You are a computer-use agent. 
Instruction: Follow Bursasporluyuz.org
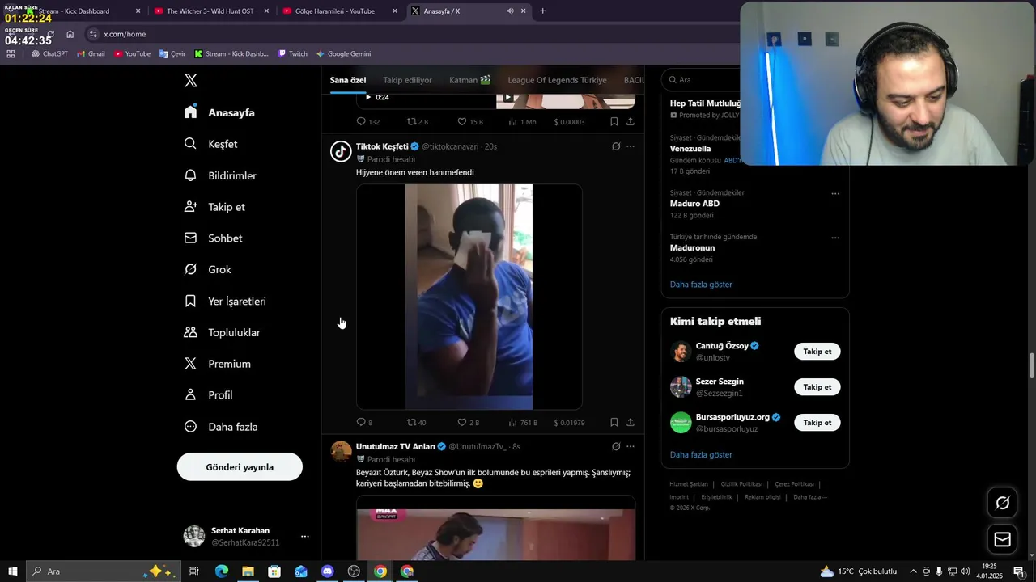817,423
